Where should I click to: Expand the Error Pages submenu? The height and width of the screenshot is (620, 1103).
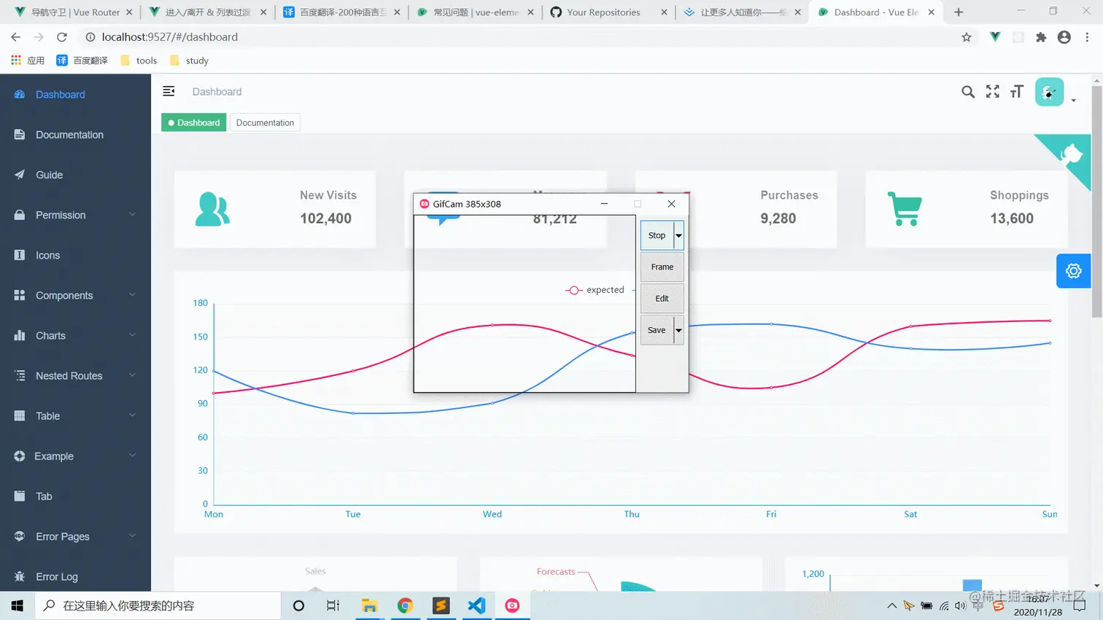75,536
